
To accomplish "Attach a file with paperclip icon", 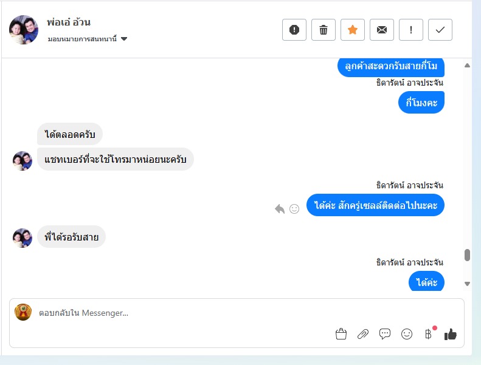I will tap(363, 334).
